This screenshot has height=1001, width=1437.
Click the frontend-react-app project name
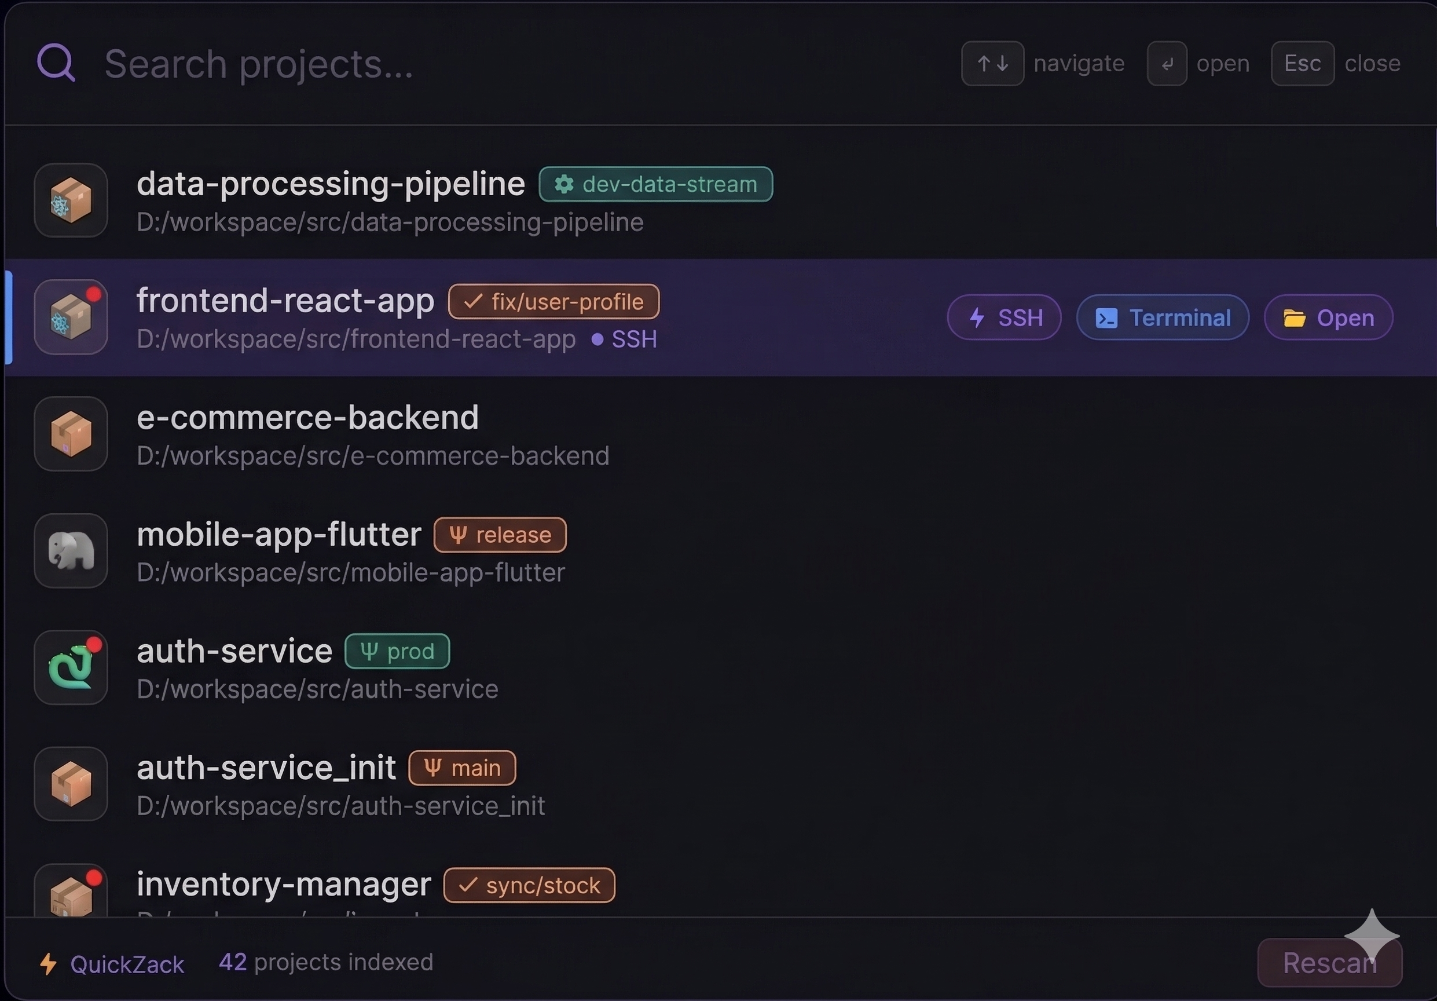[x=285, y=301]
